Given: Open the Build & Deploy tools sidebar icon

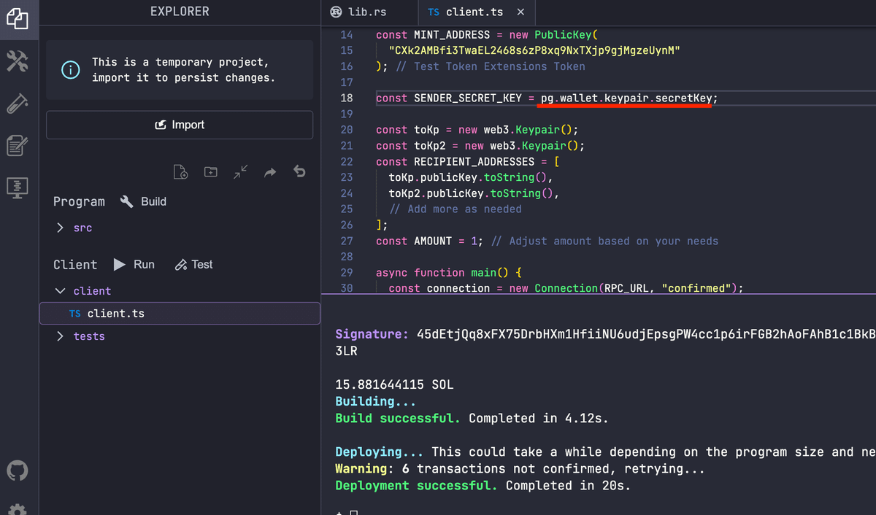Looking at the screenshot, I should [17, 61].
